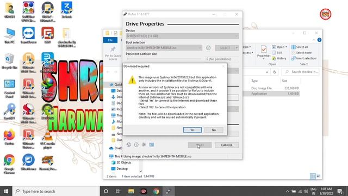Select the Application row in Explorer
This screenshot has width=348, height=196.
click(272, 94)
